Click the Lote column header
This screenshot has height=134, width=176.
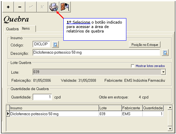[110, 108]
